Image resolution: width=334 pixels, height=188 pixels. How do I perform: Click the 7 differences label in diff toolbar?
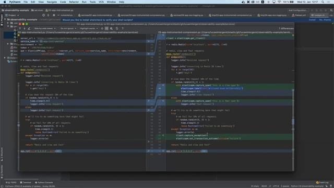point(286,28)
